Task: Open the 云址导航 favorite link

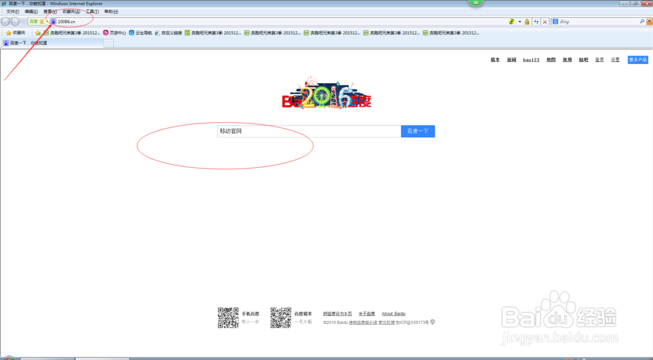Action: click(x=140, y=33)
